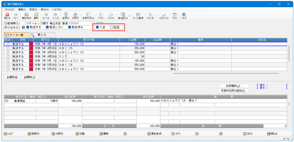Go to 次口座 via toolbar
This screenshot has width=294, height=142.
55,16
